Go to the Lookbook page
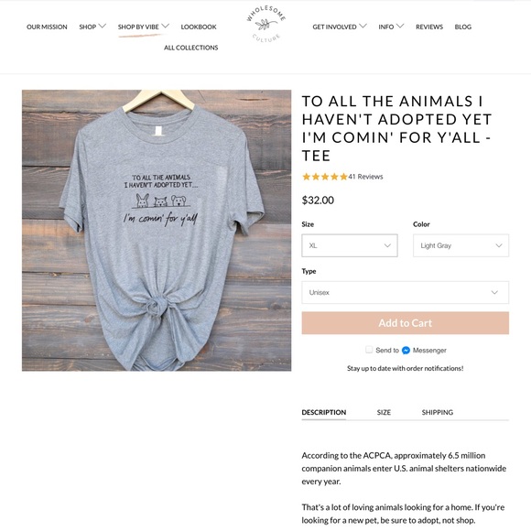The image size is (531, 531). coord(199,27)
